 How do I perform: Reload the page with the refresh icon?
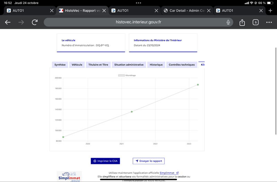pos(35,22)
